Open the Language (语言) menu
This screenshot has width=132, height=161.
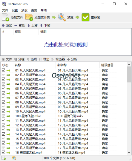(x=34, y=10)
